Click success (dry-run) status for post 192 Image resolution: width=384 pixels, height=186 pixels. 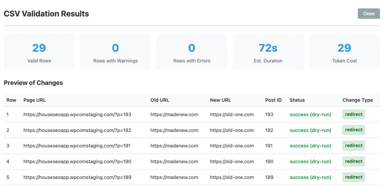[310, 130]
